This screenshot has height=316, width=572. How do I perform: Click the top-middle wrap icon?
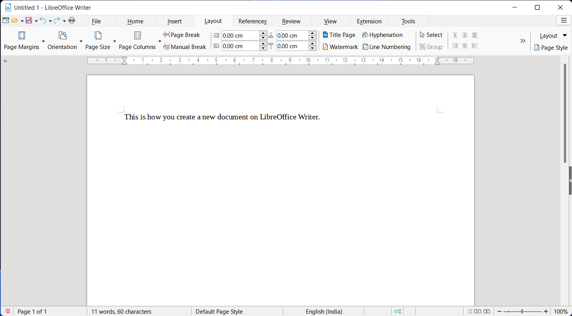tap(465, 35)
